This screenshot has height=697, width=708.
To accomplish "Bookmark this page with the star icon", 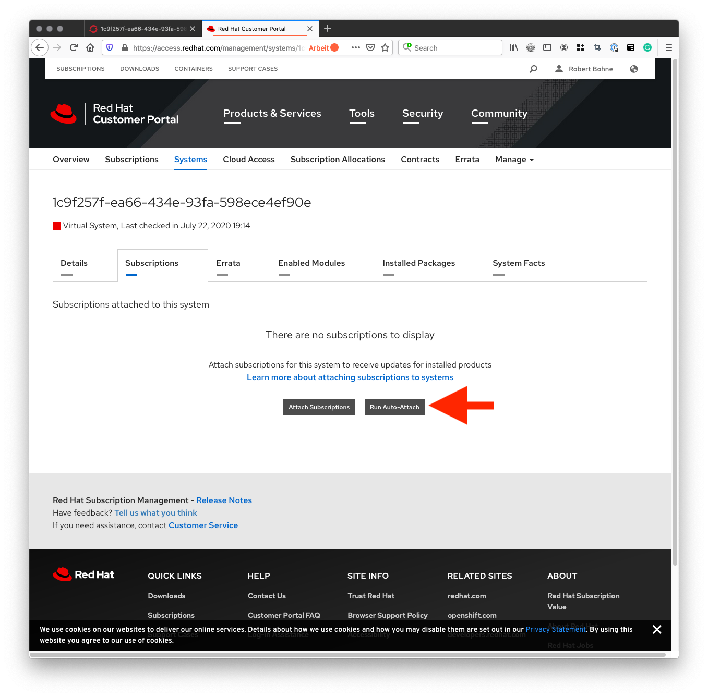I will click(x=385, y=48).
